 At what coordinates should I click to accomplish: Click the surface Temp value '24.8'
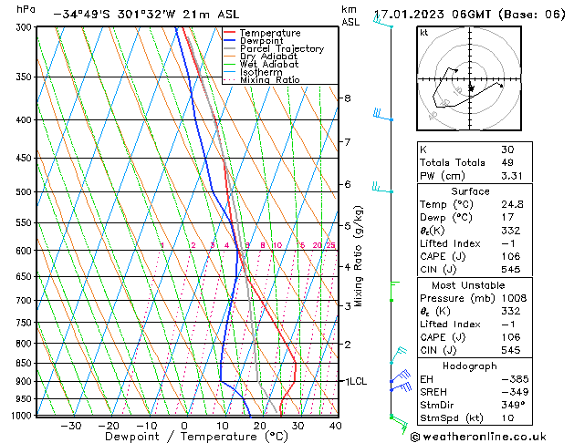tap(512, 204)
